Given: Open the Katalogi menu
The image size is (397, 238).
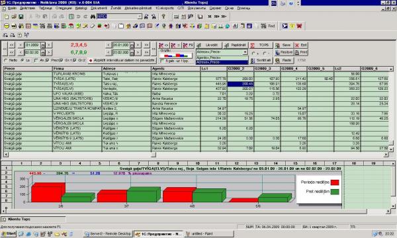Looking at the screenshot, I should [x=81, y=8].
